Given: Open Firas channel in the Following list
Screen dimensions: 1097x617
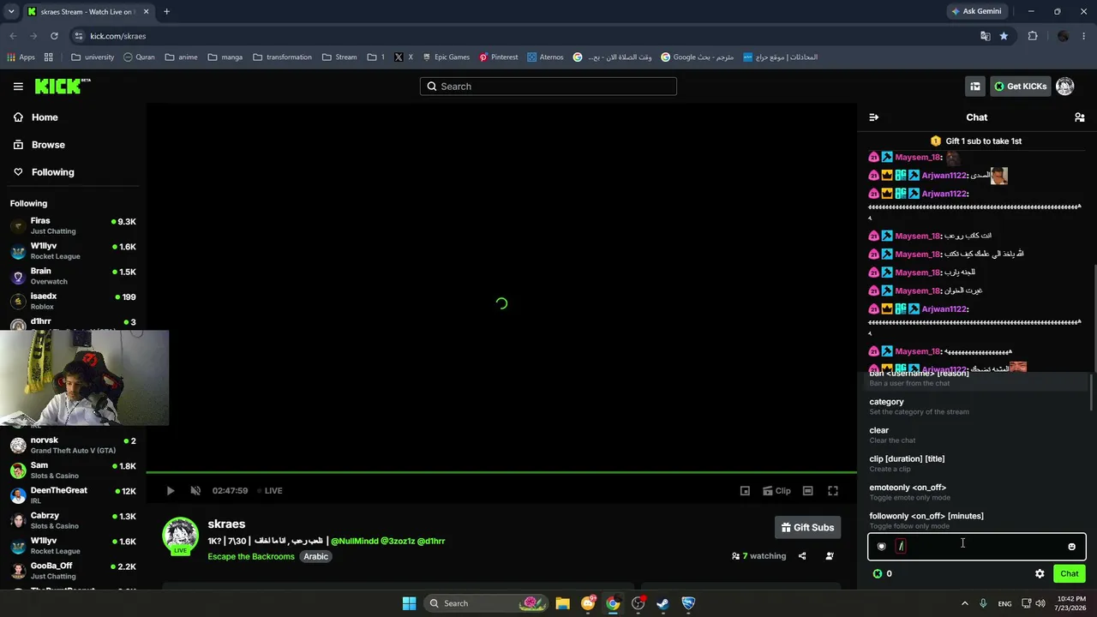Looking at the screenshot, I should coord(73,226).
